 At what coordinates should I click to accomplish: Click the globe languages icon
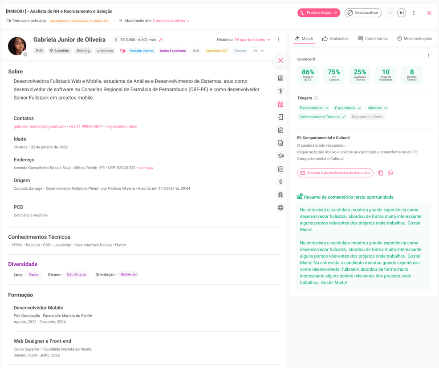point(280,208)
